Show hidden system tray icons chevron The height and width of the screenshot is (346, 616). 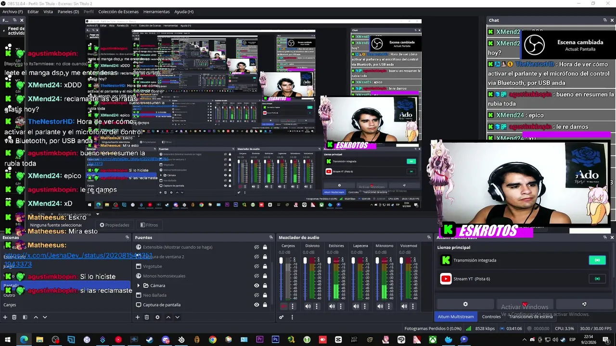[525, 340]
